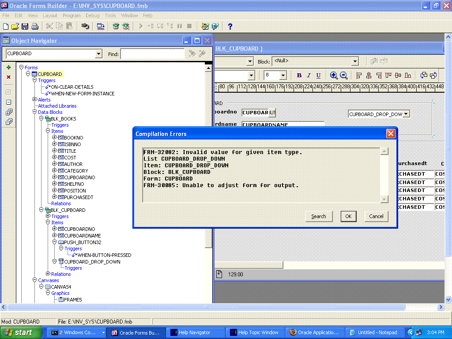
Task: Click OK in Compilation Errors dialog
Action: 349,216
